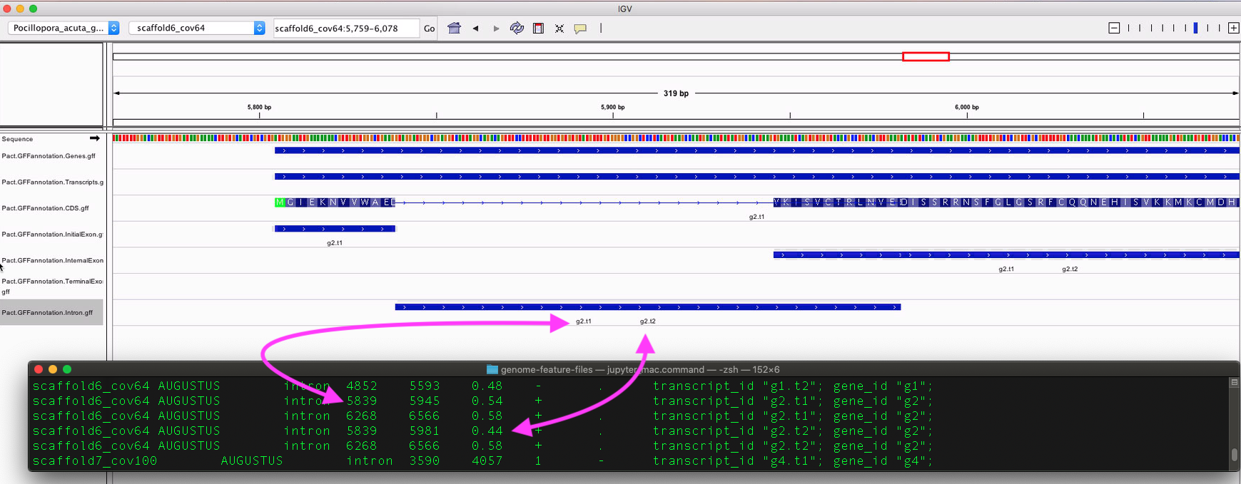Click the g2.t1 label under the CDS track
Viewport: 1241px width, 484px height.
pyautogui.click(x=756, y=217)
